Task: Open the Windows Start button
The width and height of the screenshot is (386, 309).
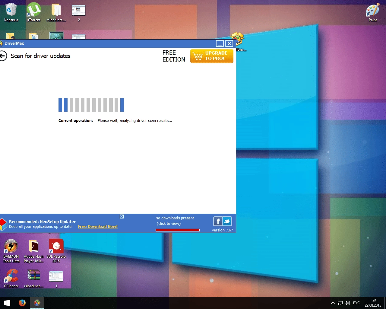Action: point(7,303)
